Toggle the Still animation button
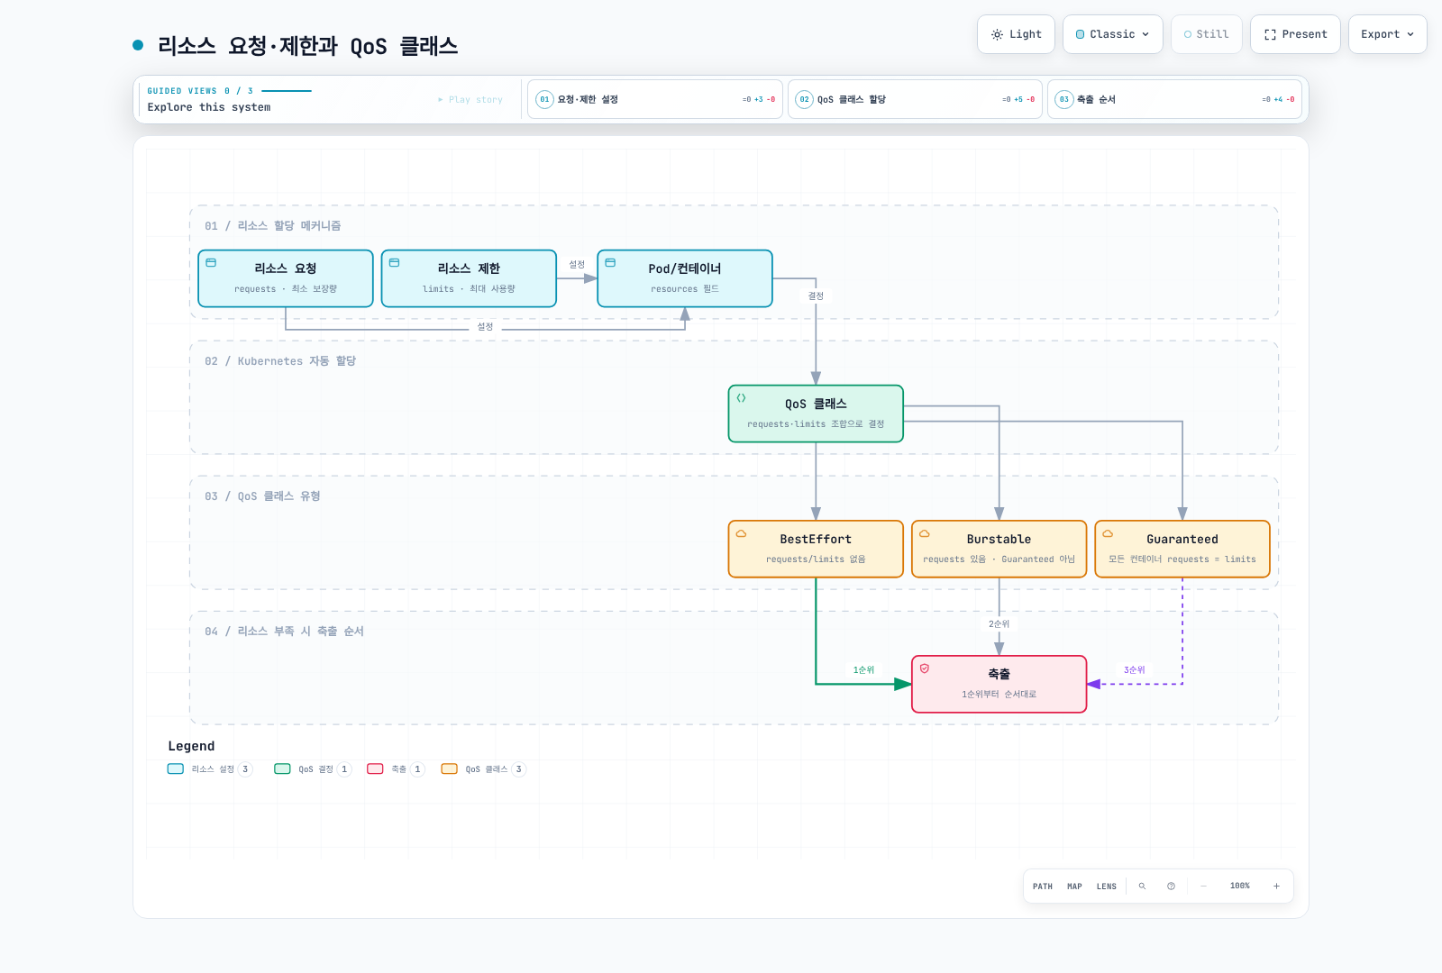 (1207, 34)
